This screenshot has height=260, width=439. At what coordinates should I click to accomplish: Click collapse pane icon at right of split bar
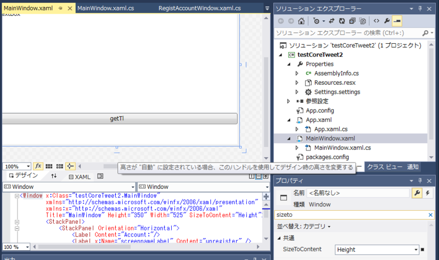tap(266, 176)
